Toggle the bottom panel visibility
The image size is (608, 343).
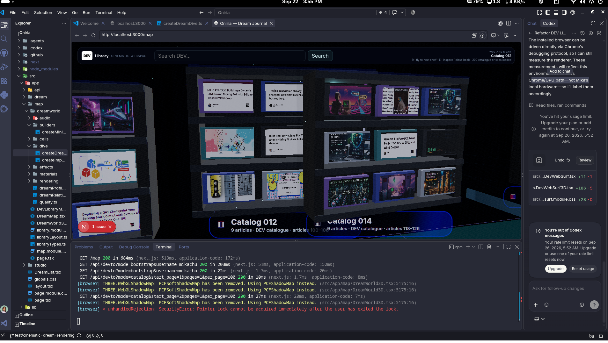coord(556,12)
